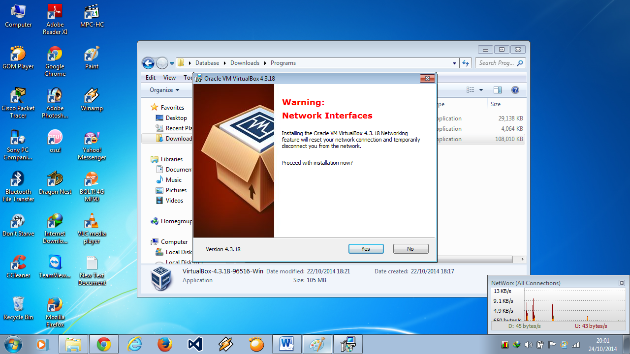Launch GOM Player desktop shortcut
630x354 pixels.
(x=18, y=58)
